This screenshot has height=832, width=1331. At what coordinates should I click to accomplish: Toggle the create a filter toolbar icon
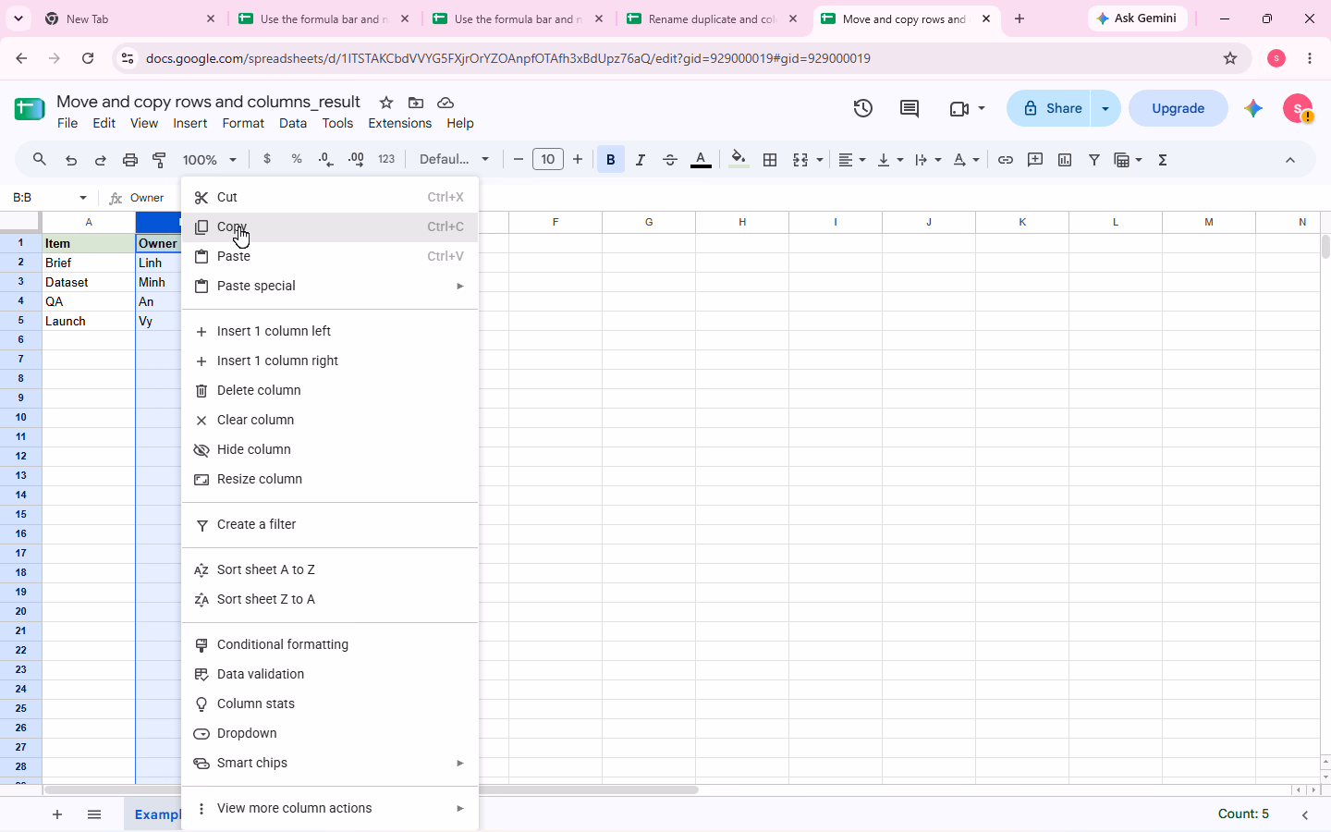click(1094, 160)
